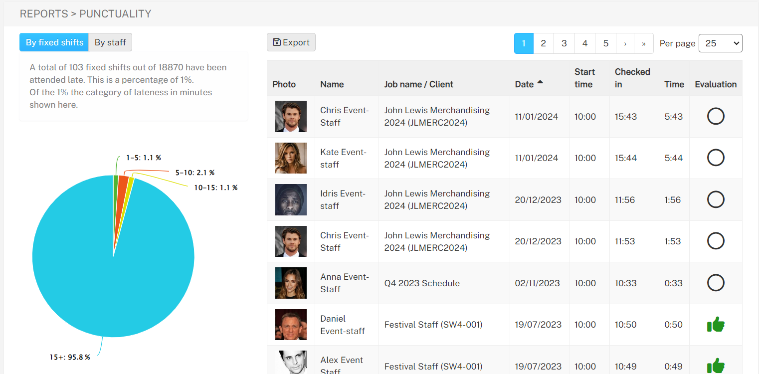Click the Name column header
The width and height of the screenshot is (759, 374).
pyautogui.click(x=332, y=84)
